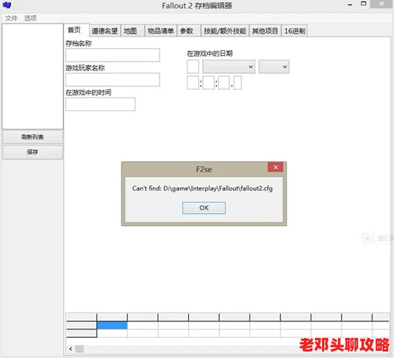
Task: Open the 物品清单 tab
Action: [x=160, y=31]
